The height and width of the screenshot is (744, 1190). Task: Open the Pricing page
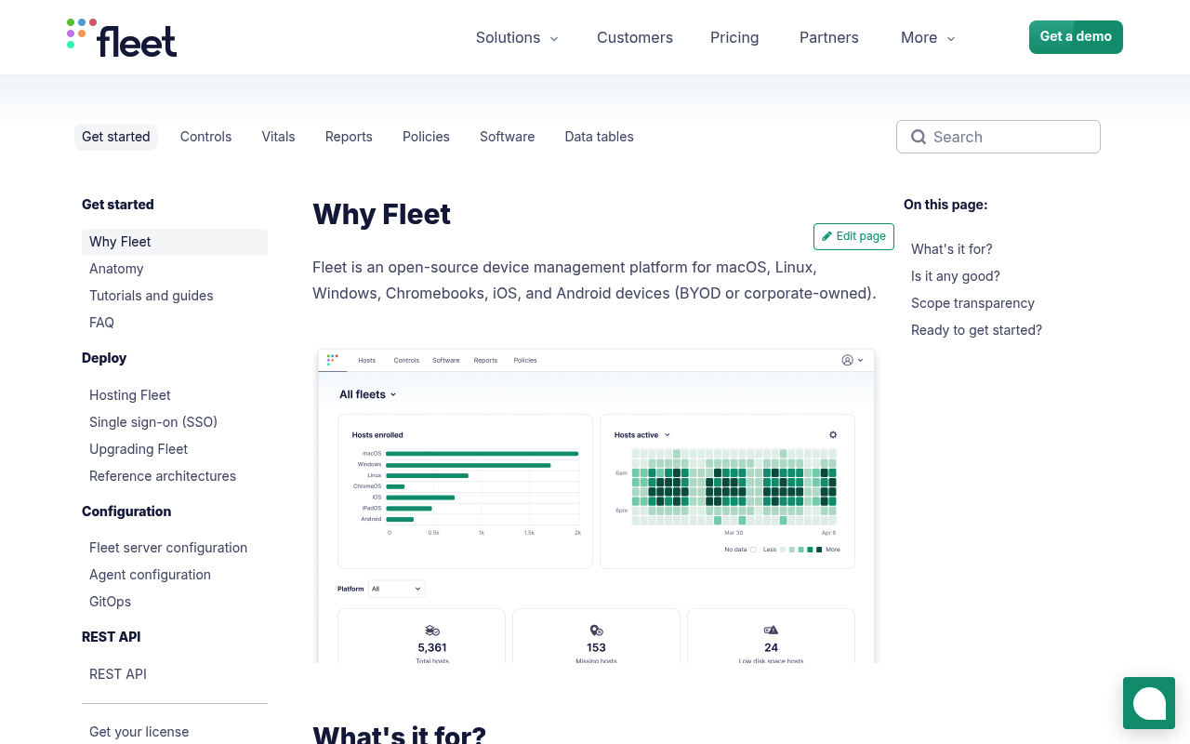coord(734,37)
